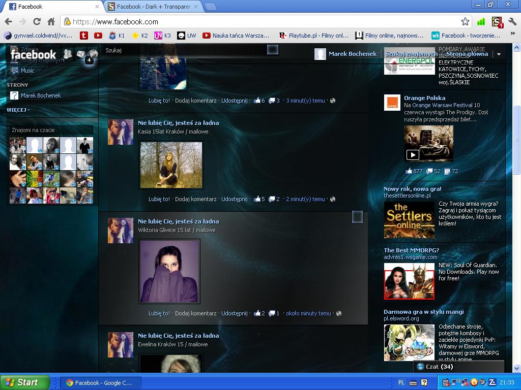Open the Filmy online bookmark
This screenshot has height=390, width=521.
pos(389,36)
